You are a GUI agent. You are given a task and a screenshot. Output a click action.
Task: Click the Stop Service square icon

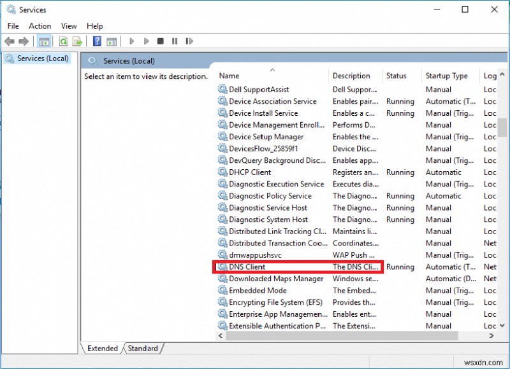(x=161, y=41)
